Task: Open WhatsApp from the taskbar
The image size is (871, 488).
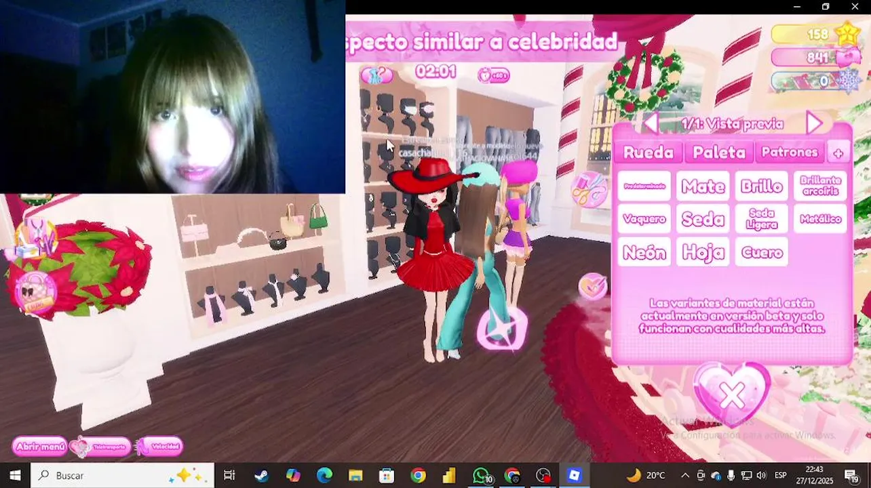Action: click(481, 475)
